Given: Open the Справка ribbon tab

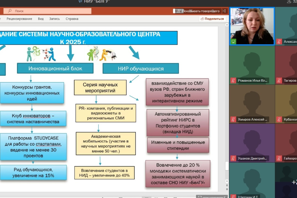Looking at the screenshot, I should tap(72, 19).
